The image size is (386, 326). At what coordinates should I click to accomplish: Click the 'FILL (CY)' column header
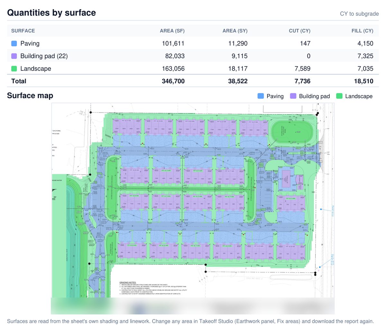[362, 31]
